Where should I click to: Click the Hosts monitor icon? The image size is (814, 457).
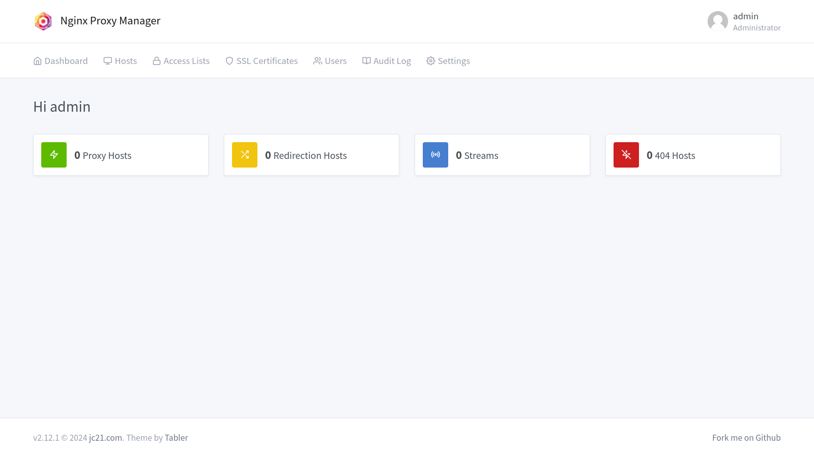[x=107, y=60]
